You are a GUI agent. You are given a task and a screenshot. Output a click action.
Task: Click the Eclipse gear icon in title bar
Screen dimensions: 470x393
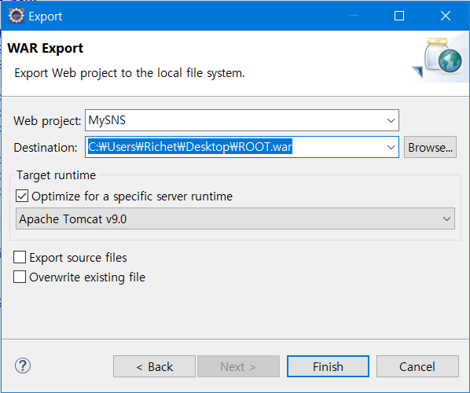(x=17, y=16)
